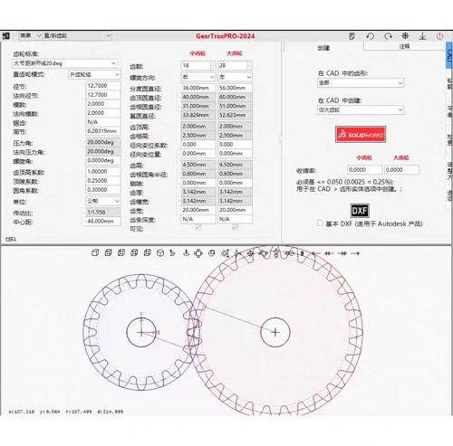Click the 模数 field with 2.0000
The image size is (453, 446).
pyautogui.click(x=103, y=104)
